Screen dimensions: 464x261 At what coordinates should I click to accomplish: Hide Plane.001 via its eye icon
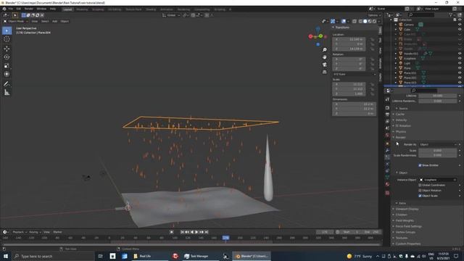460,72
